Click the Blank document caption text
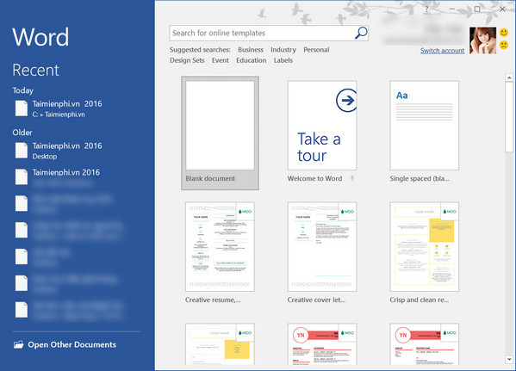 [210, 178]
